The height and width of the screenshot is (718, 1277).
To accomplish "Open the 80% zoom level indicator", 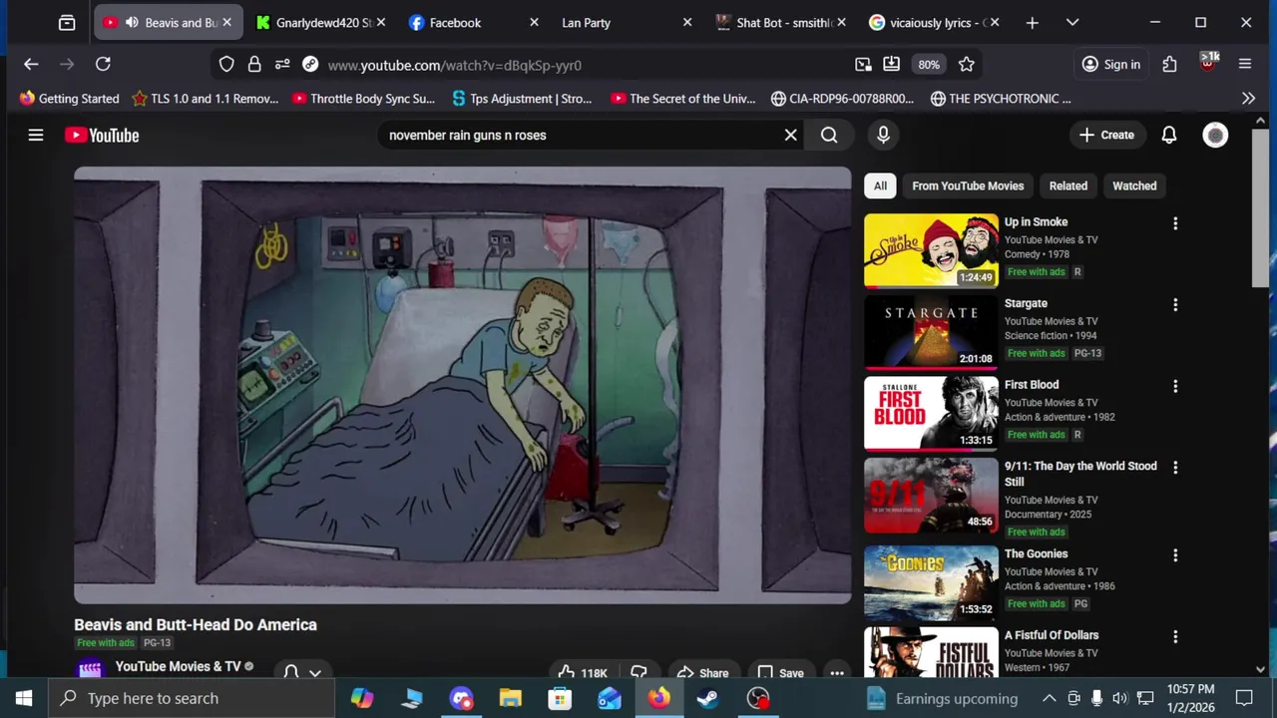I will click(x=929, y=64).
